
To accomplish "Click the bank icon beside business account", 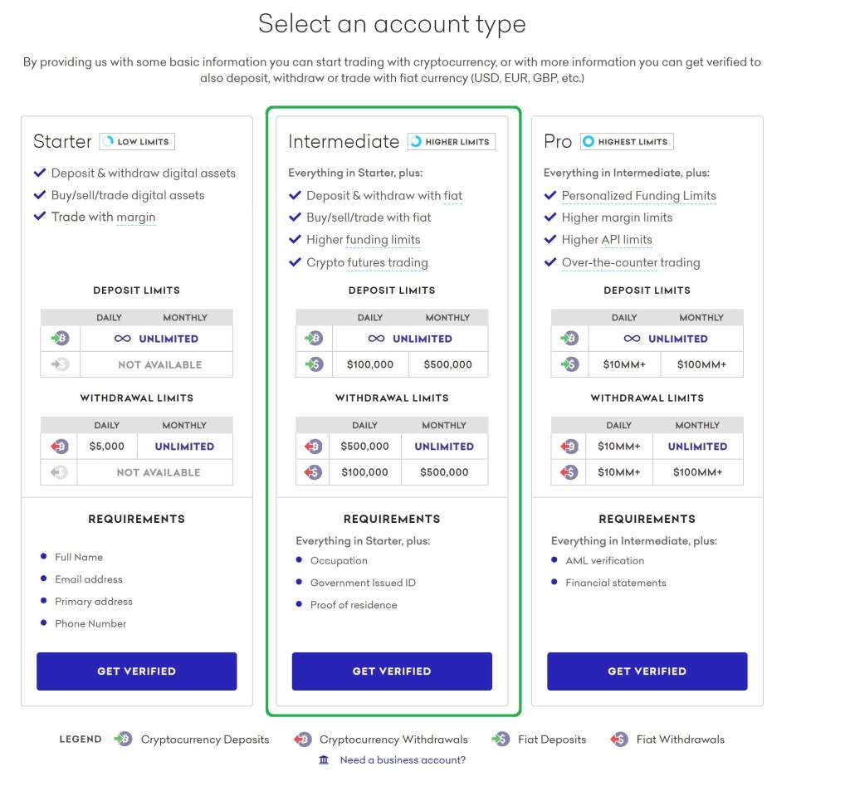I will [324, 760].
